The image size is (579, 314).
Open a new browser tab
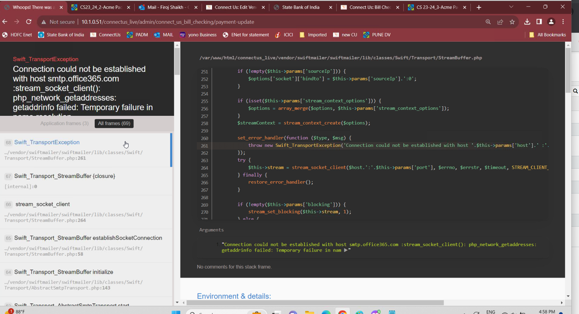tap(479, 7)
